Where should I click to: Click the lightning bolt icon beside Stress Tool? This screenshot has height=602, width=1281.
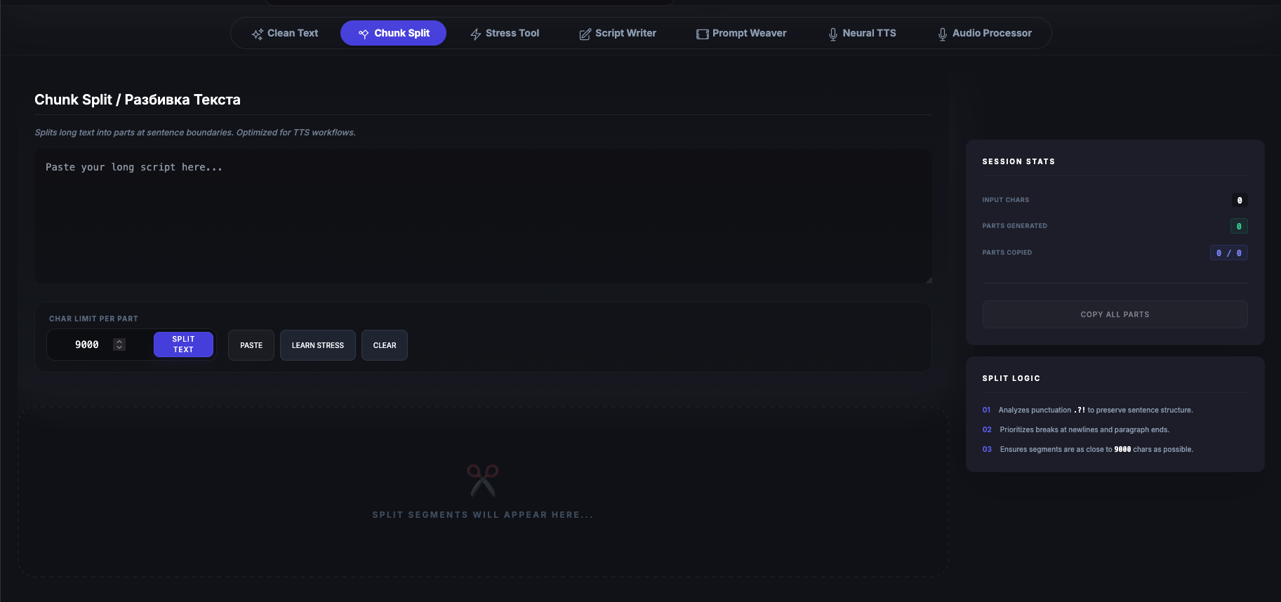pyautogui.click(x=476, y=34)
